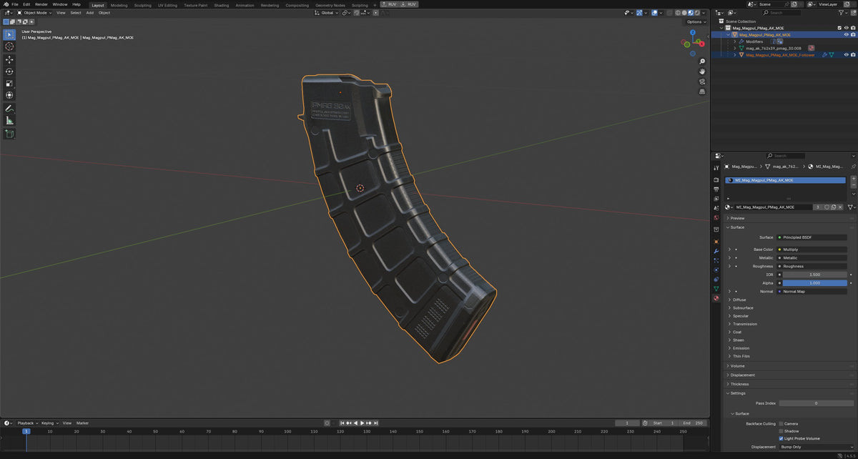
Task: Open the World properties tab
Action: [716, 217]
